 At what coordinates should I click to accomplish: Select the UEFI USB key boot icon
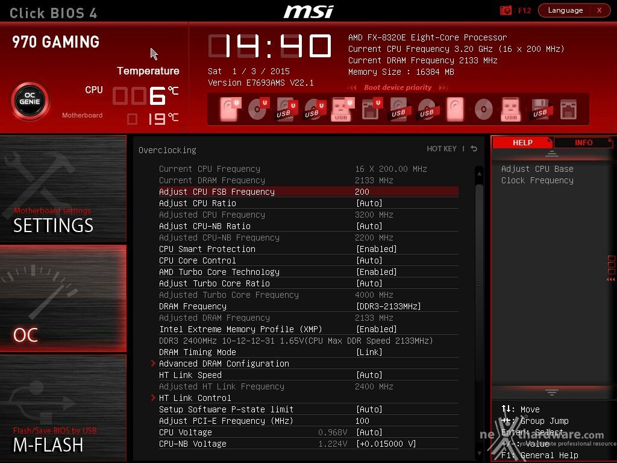tap(343, 109)
